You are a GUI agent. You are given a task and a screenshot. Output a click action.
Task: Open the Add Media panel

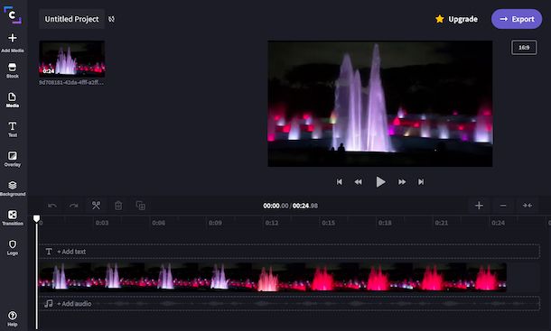click(x=13, y=42)
